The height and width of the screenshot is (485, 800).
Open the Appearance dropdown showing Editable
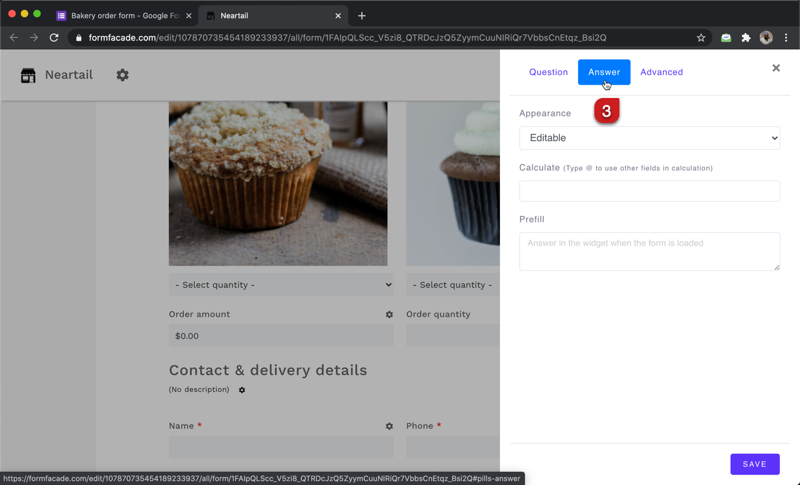(x=649, y=138)
